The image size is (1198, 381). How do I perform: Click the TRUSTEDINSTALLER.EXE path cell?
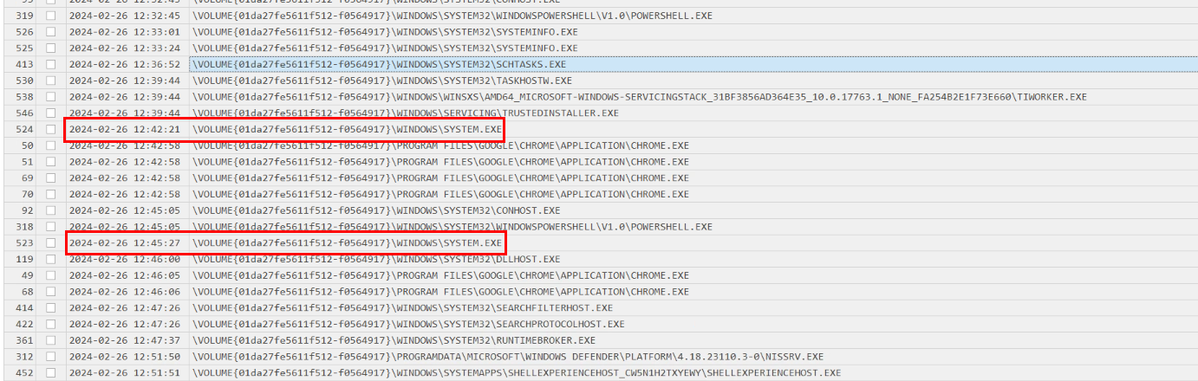[406, 113]
